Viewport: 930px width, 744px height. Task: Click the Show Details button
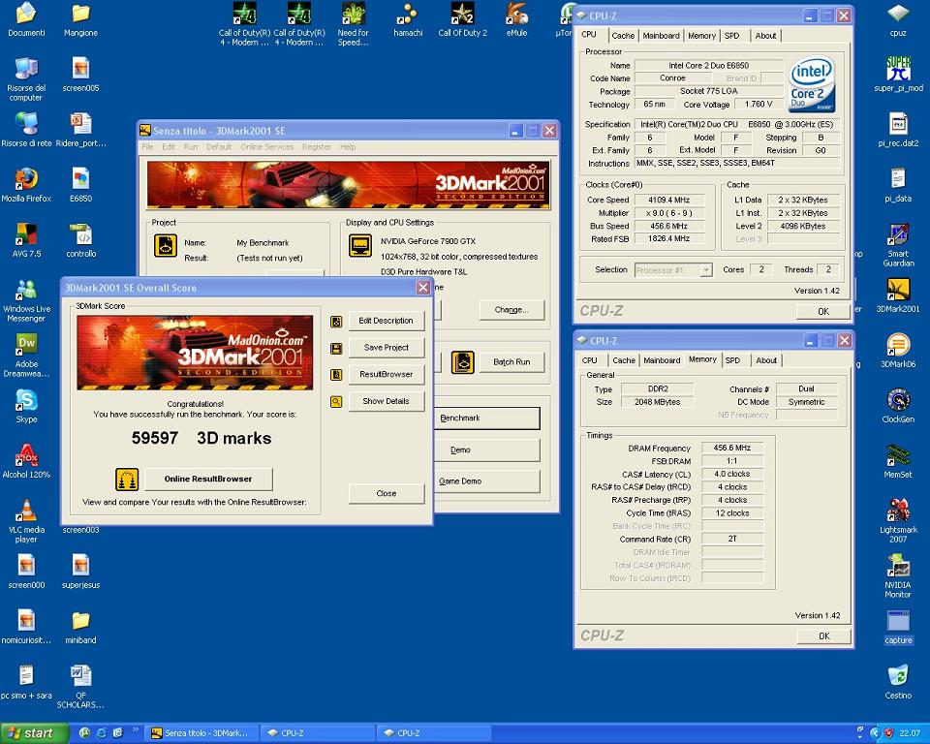[x=387, y=401]
